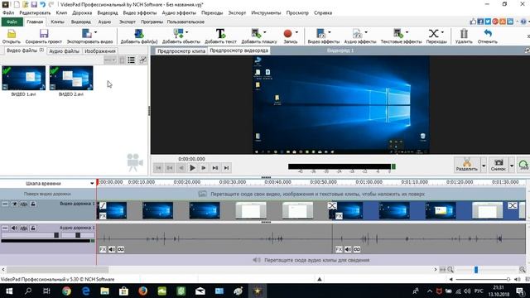Image resolution: width=530 pixels, height=298 pixels.
Task: Open Запись dropdown arrow
Action: point(296,32)
